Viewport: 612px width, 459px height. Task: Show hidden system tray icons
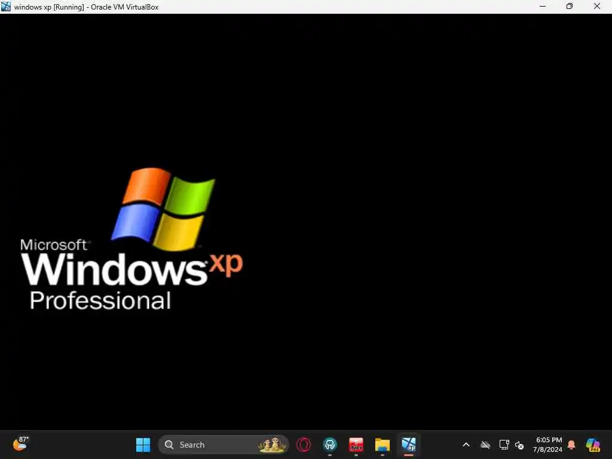(466, 445)
